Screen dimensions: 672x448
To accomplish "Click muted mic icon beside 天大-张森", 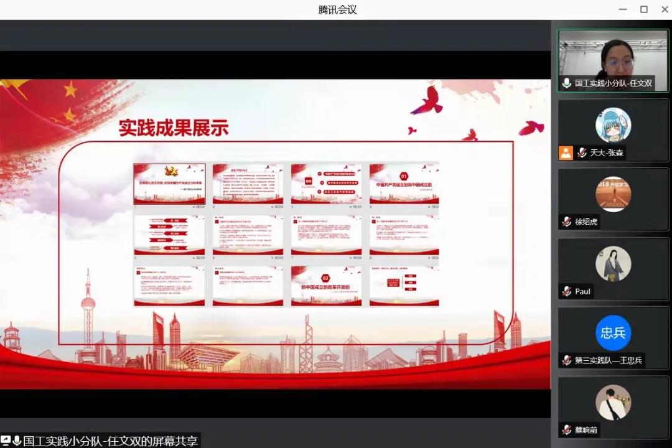I will [582, 153].
